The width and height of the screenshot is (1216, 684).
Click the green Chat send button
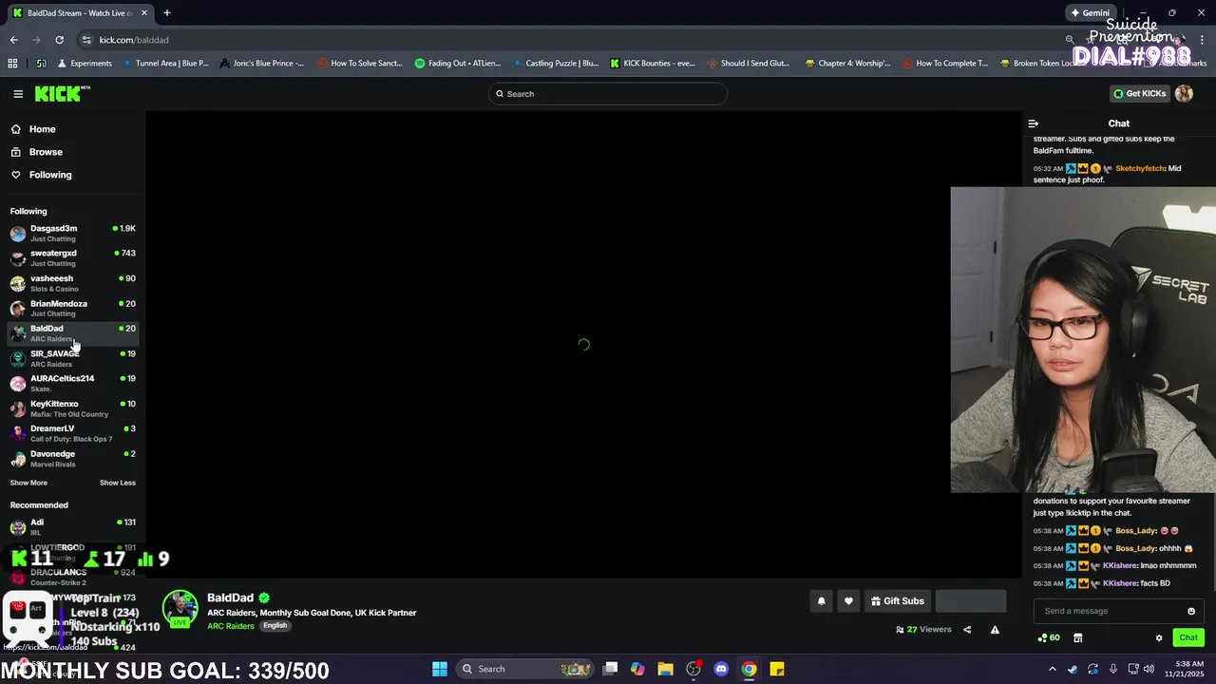[1188, 638]
